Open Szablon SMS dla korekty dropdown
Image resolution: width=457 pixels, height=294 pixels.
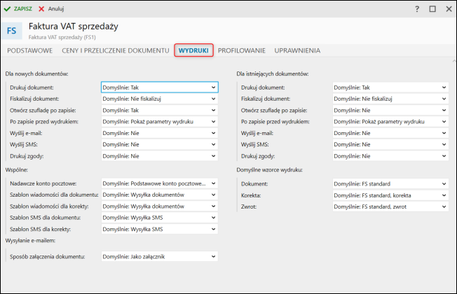214,229
